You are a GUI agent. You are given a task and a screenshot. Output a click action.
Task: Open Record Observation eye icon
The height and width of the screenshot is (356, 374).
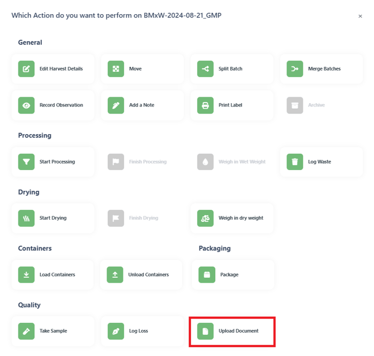(x=26, y=105)
